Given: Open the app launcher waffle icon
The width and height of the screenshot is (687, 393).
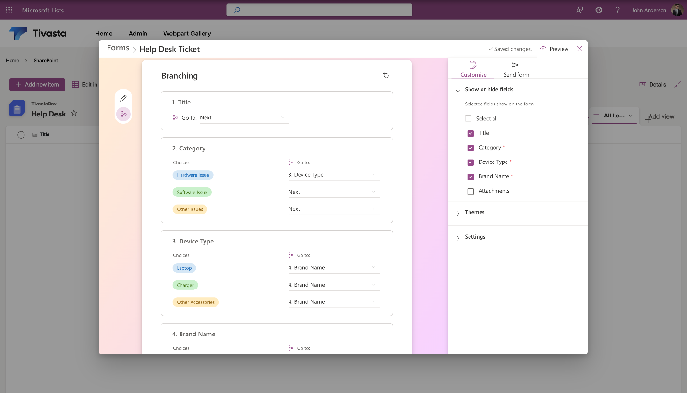Looking at the screenshot, I should (x=9, y=10).
